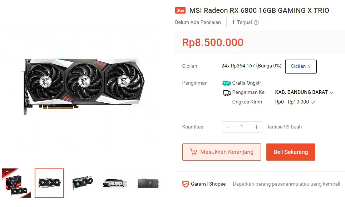Select the backplate view thumbnail

point(148,183)
